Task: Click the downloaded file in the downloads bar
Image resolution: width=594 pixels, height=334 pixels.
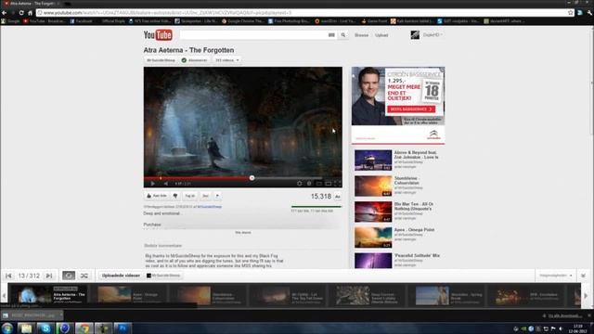Action: coord(31,315)
